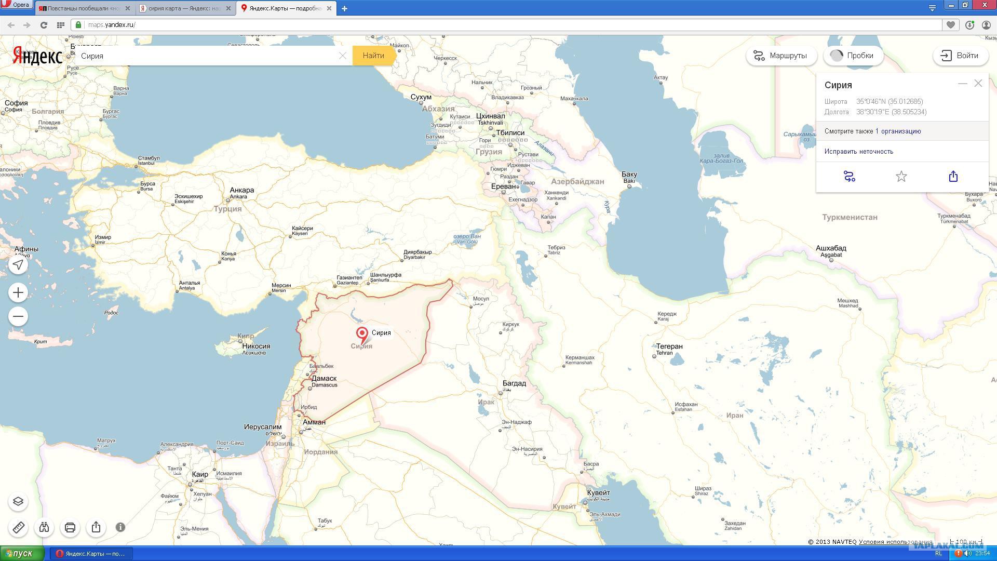Click the Тегеран city label
997x561 pixels.
(669, 346)
